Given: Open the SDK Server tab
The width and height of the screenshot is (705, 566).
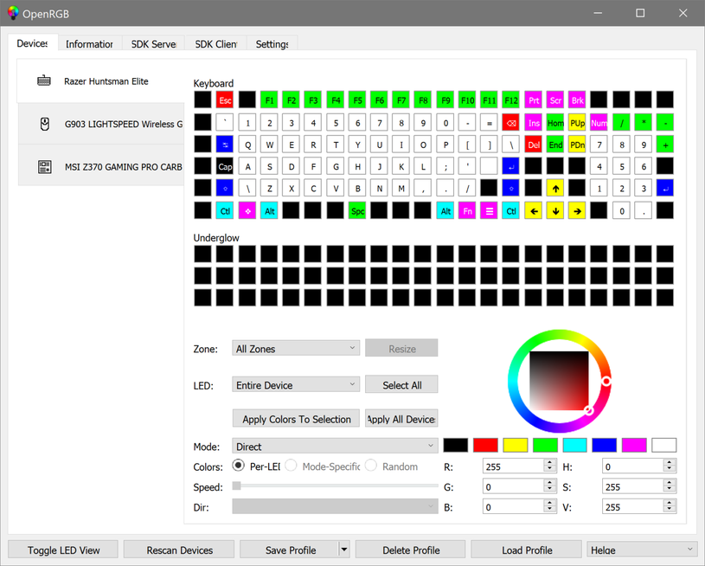Looking at the screenshot, I should [153, 44].
